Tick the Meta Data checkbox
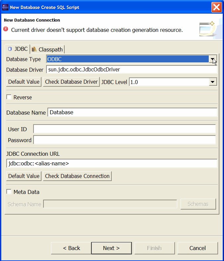 9,192
